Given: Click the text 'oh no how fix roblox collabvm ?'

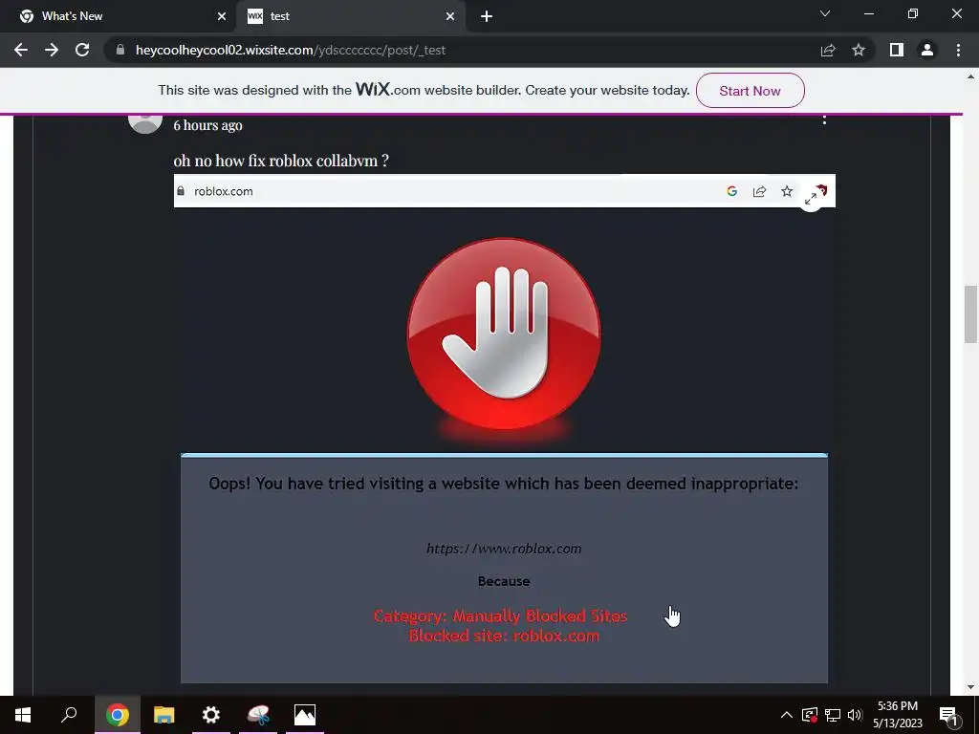Looking at the screenshot, I should pyautogui.click(x=281, y=161).
